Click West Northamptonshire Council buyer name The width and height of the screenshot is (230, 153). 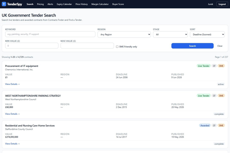coord(21,99)
